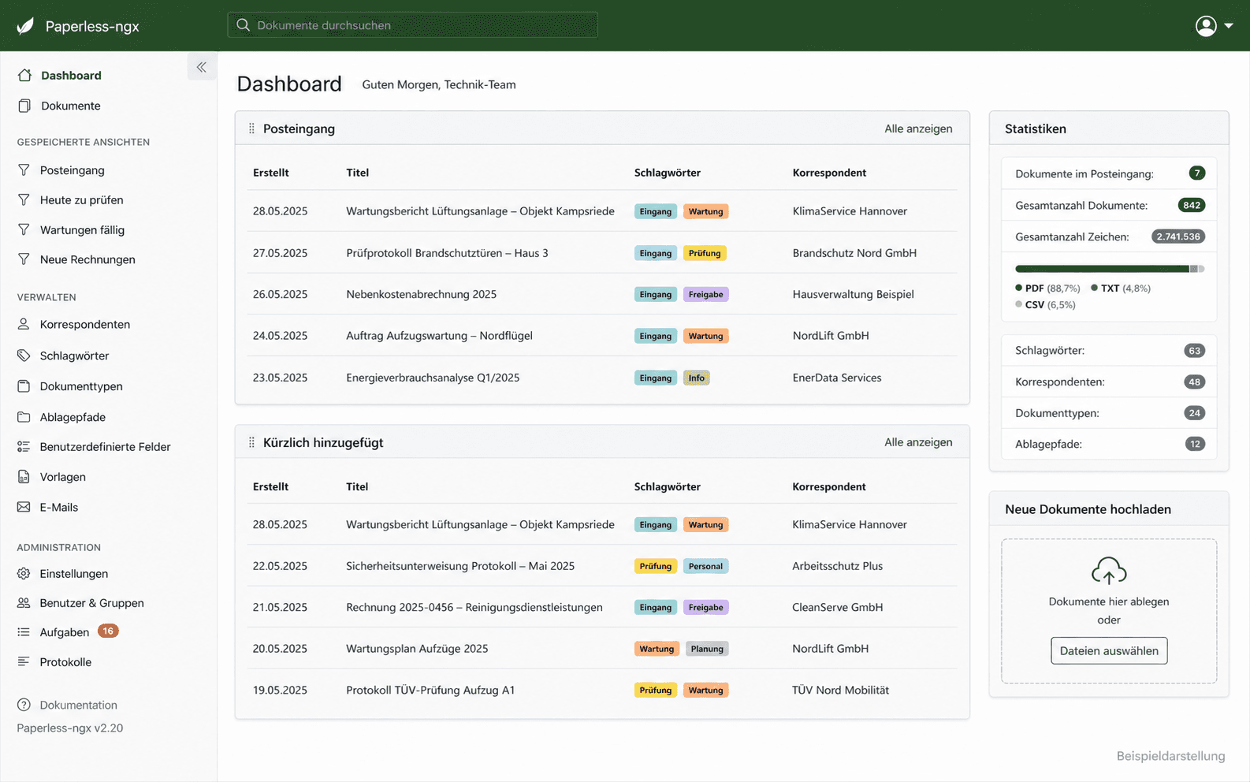This screenshot has width=1250, height=782.
Task: Click Freigabe tag on Nebenkostenabrechnung 2025 row
Action: click(x=705, y=295)
